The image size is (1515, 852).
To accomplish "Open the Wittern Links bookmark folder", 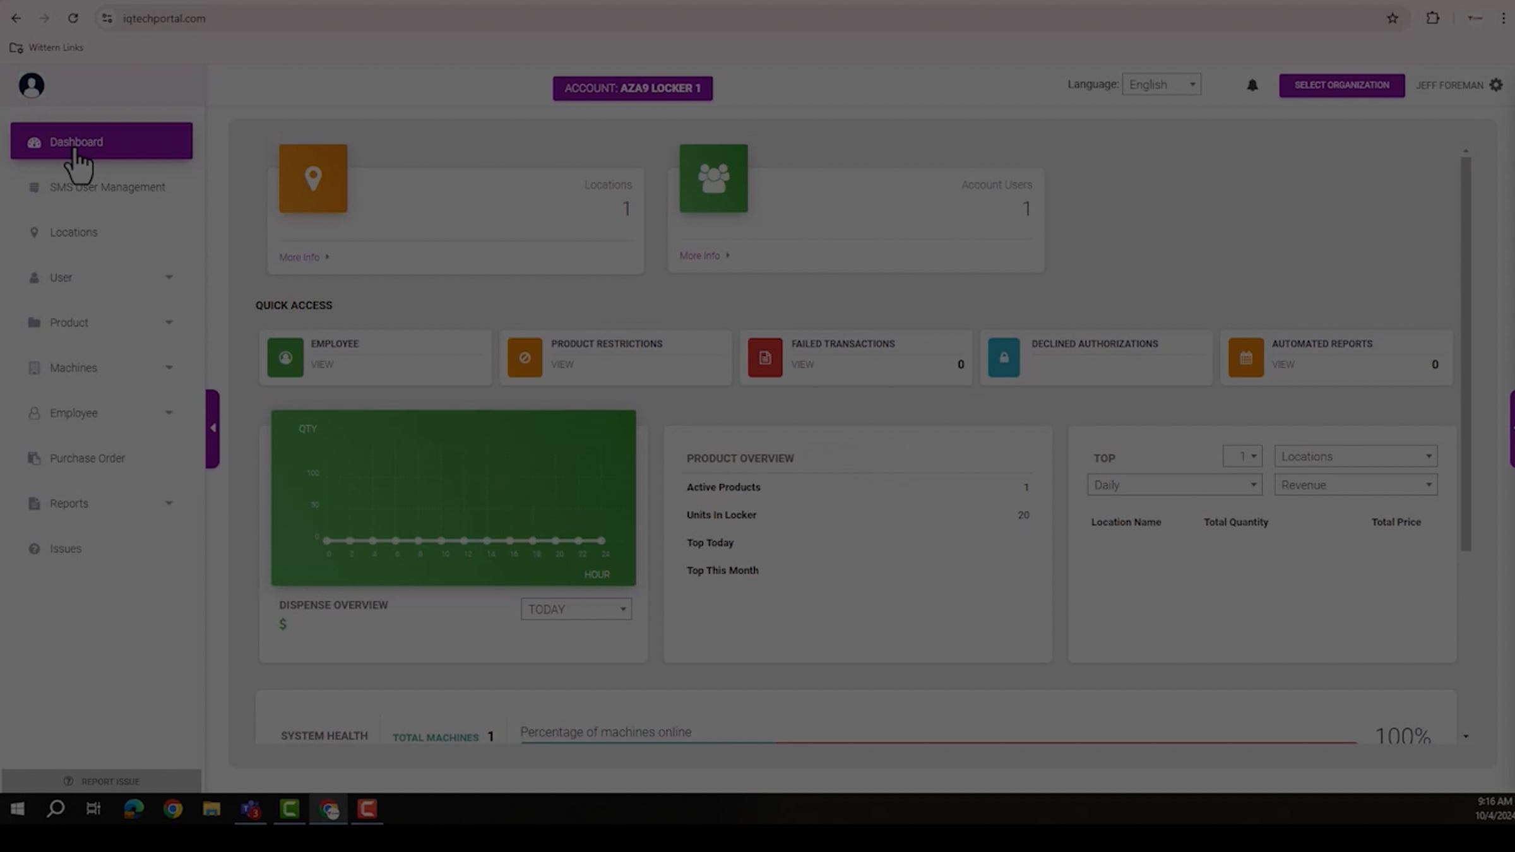I will tap(47, 47).
